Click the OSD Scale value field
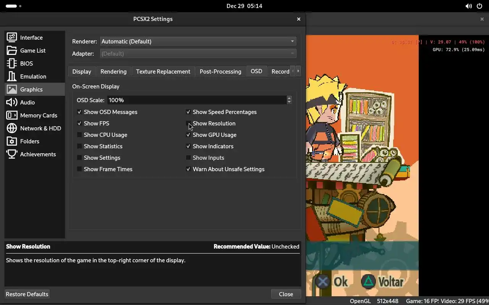489x305 pixels. click(196, 100)
